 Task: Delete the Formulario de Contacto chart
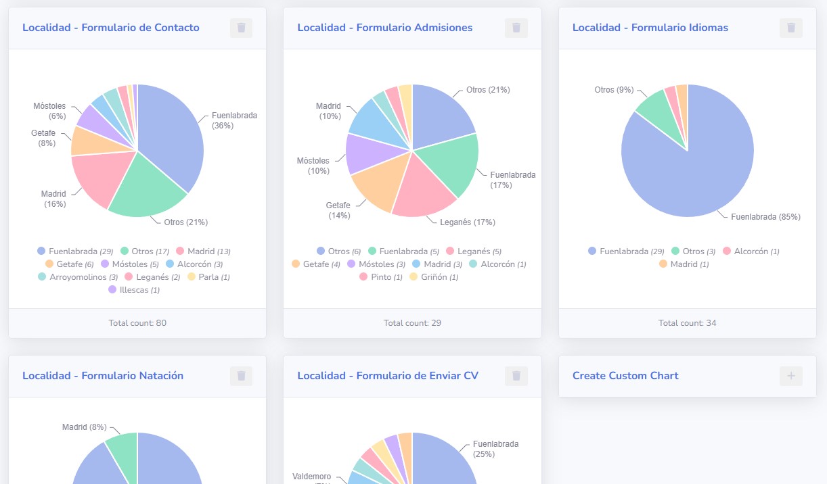pos(241,28)
